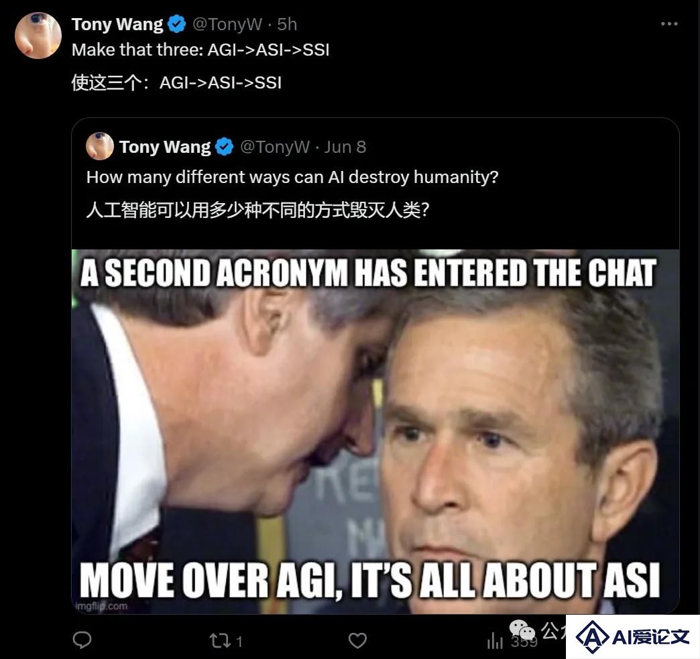The width and height of the screenshot is (700, 659).
Task: Open the reply comment icon
Action: pos(82,640)
